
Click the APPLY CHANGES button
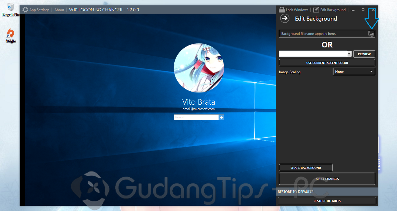coord(327,179)
